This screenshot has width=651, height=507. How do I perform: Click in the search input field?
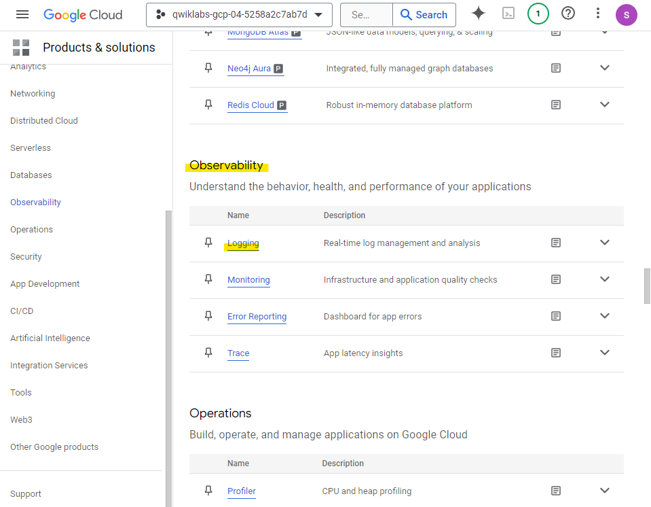(367, 14)
